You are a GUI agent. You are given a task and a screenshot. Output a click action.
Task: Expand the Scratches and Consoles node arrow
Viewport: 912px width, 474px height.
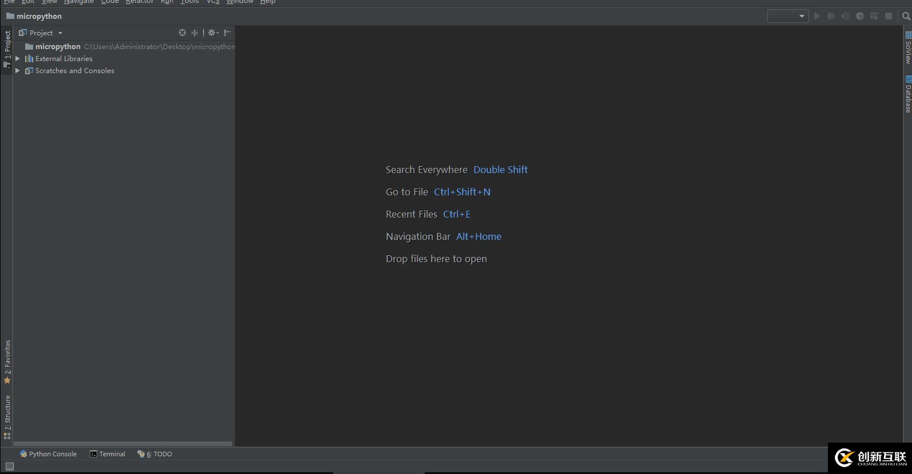coord(18,70)
